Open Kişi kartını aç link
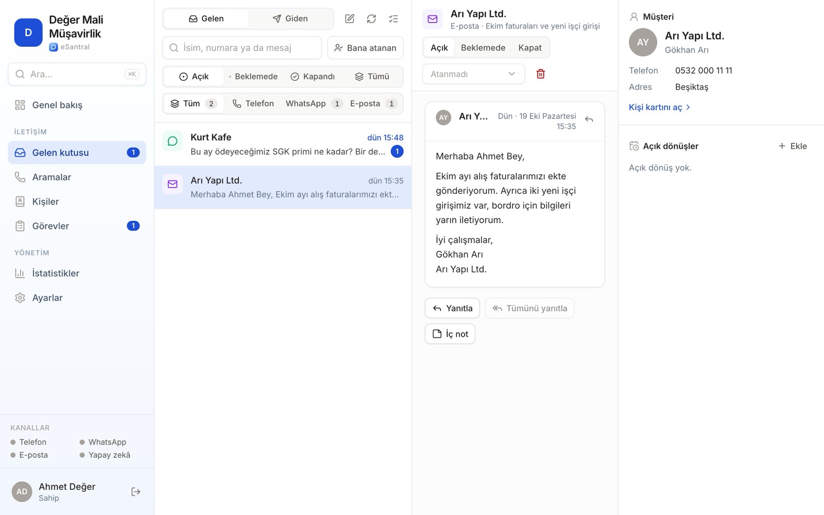The height and width of the screenshot is (515, 824). pos(659,107)
